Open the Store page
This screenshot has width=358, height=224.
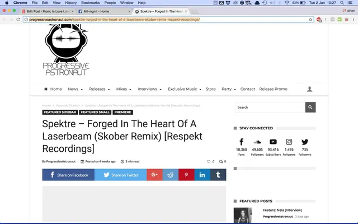[210, 89]
